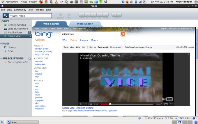
Task: Click the Bing Sign in link
Action: [x=164, y=29]
